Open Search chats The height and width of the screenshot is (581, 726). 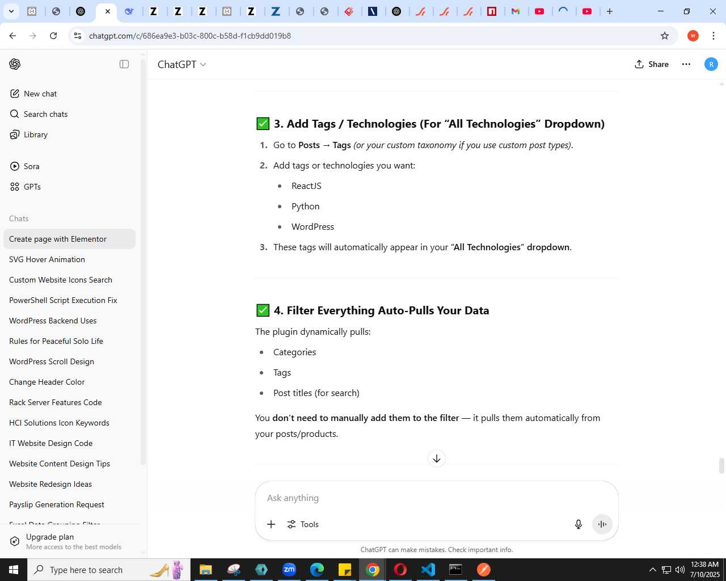pos(69,114)
